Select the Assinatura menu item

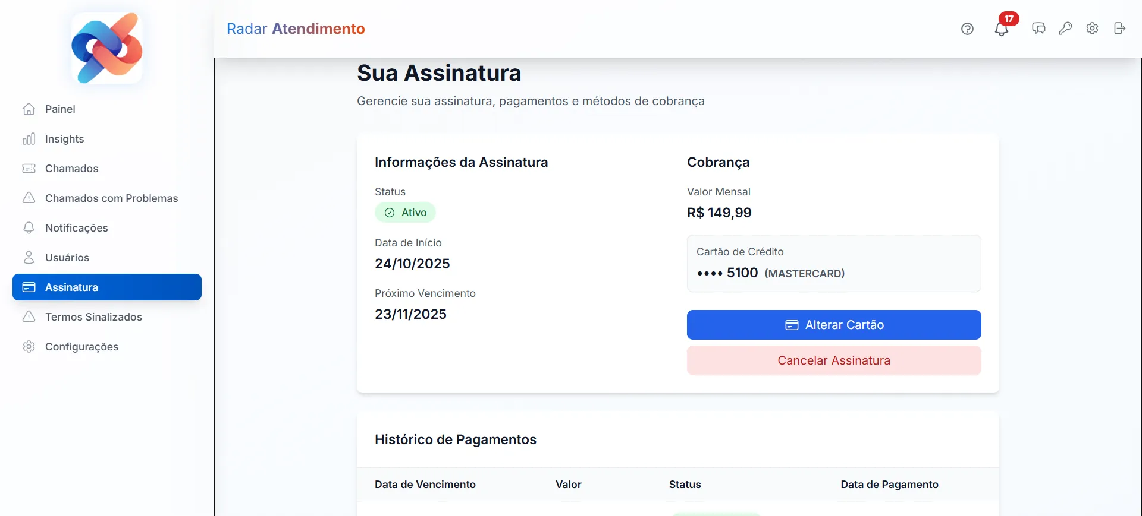(107, 287)
